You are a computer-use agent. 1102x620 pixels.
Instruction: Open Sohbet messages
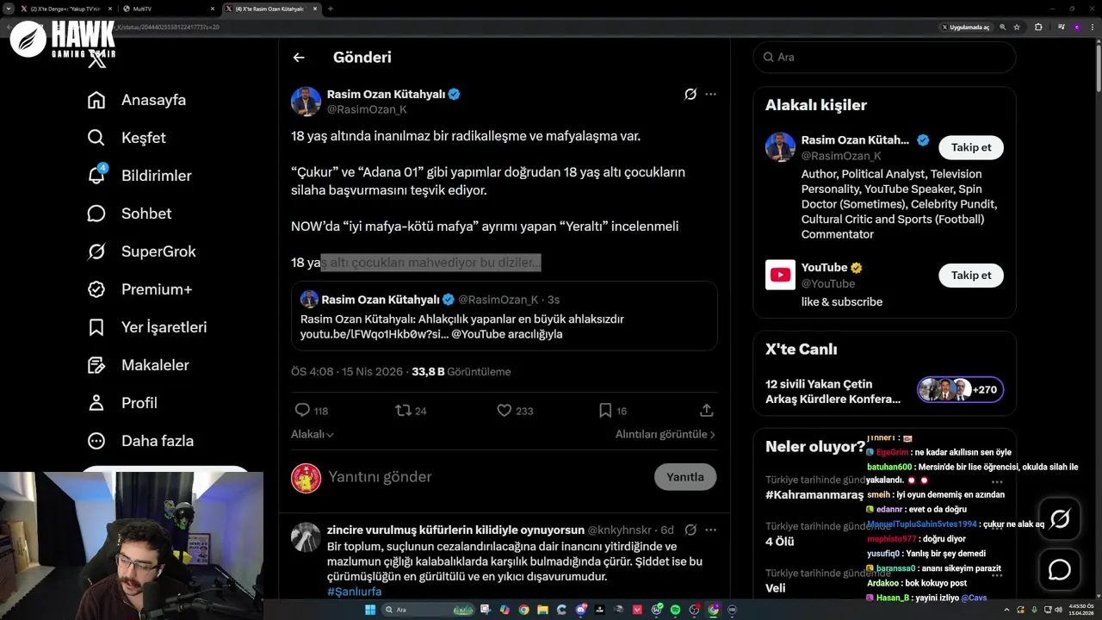129,214
